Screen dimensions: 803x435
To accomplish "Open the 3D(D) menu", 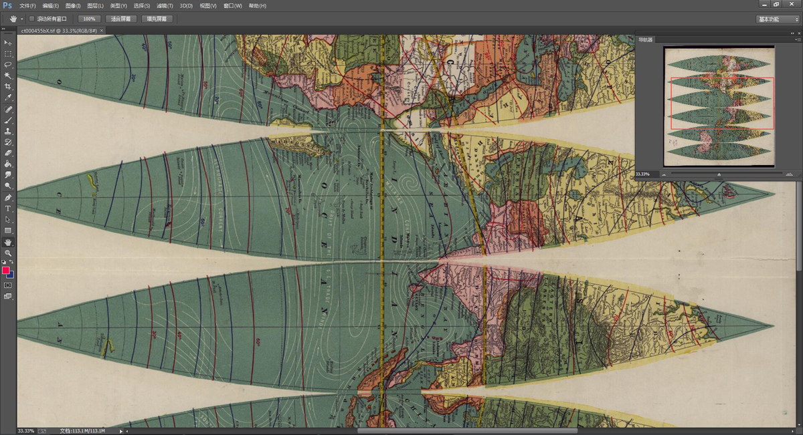I will [x=186, y=6].
